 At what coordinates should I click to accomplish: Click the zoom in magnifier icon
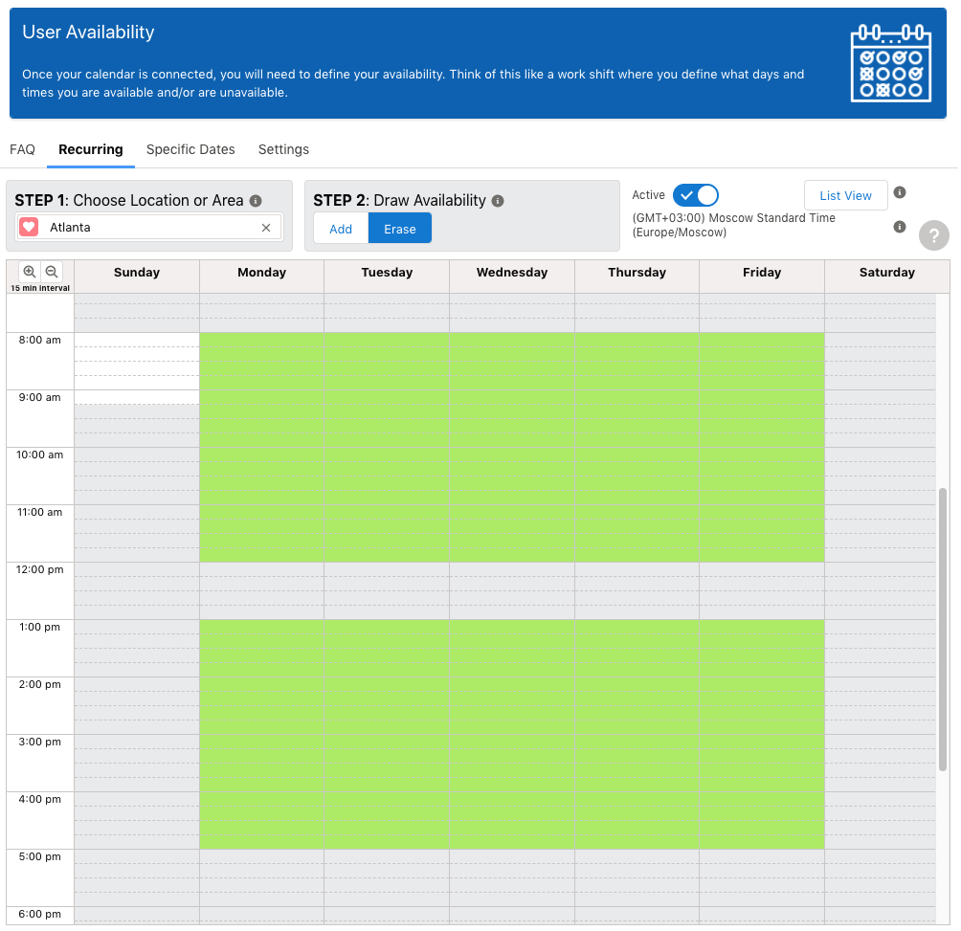click(30, 272)
